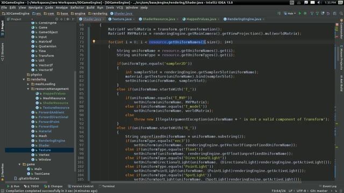Collapse the resourceManagement folder

(28, 89)
